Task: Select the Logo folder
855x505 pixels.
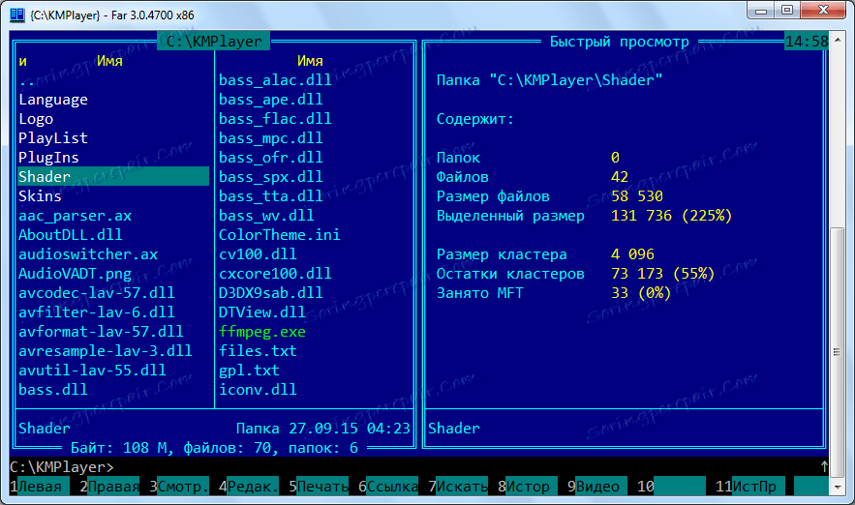Action: pyautogui.click(x=36, y=119)
